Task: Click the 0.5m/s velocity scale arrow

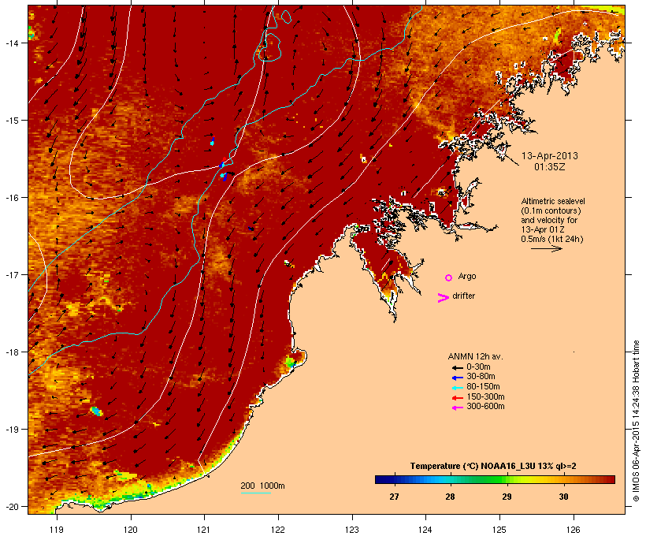Action: pyautogui.click(x=546, y=248)
